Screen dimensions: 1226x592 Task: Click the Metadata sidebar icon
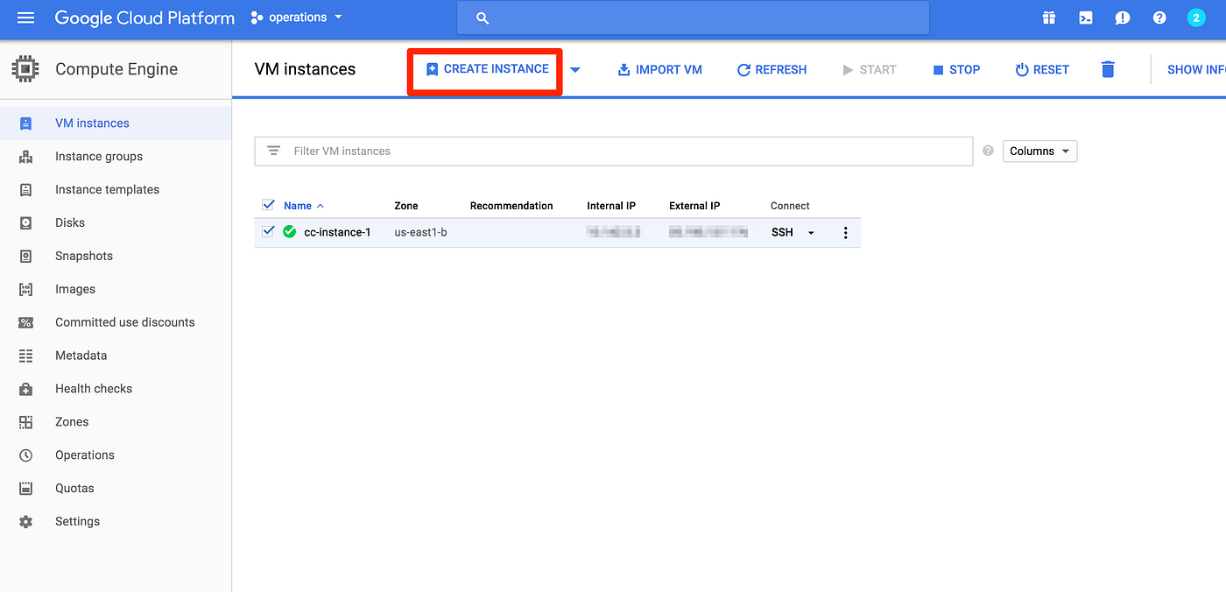click(x=25, y=356)
